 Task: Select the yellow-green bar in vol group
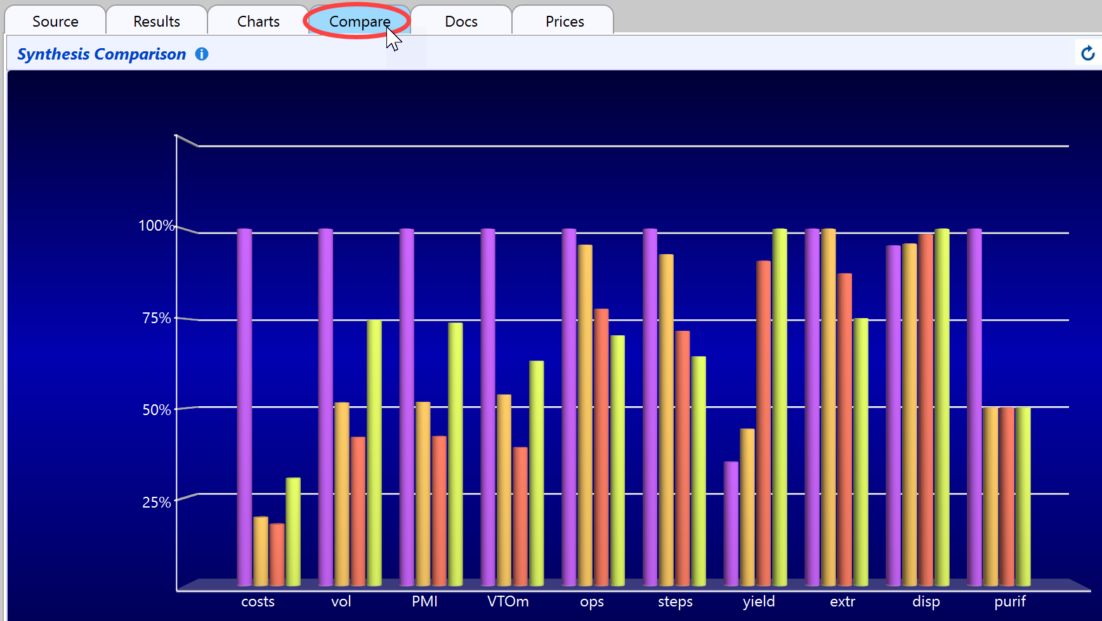tap(374, 452)
